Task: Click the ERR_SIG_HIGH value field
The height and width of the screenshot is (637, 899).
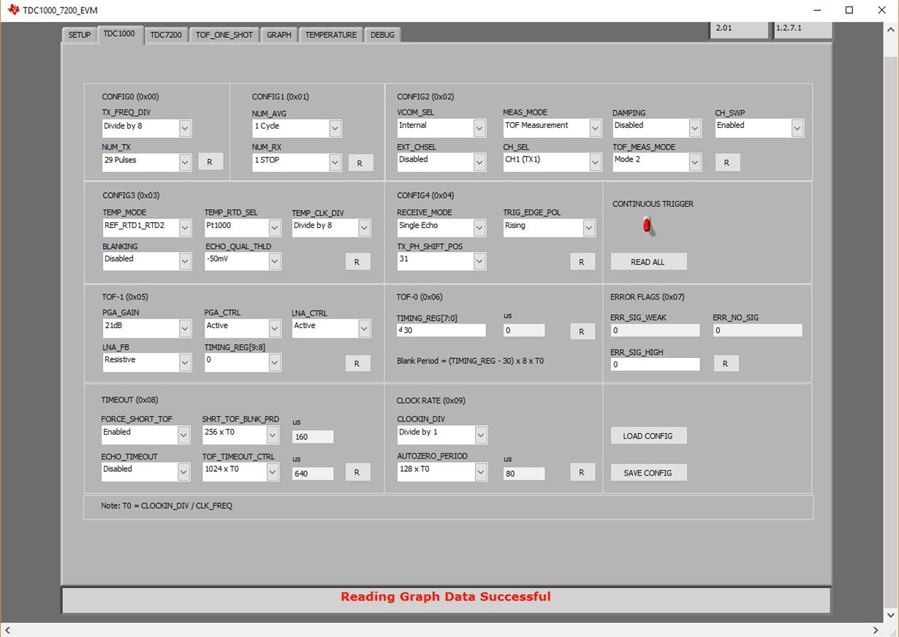Action: tap(655, 364)
